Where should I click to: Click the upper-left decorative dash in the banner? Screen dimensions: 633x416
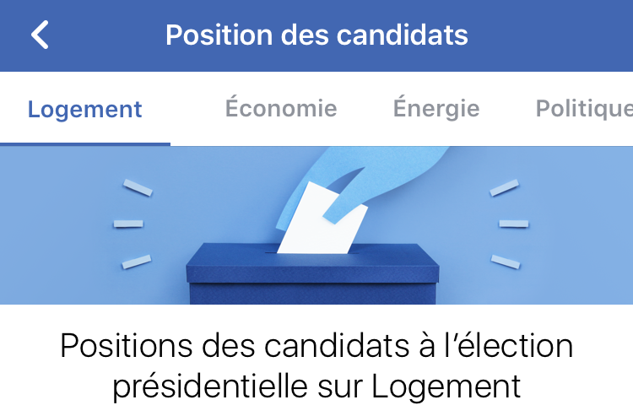coord(138,187)
